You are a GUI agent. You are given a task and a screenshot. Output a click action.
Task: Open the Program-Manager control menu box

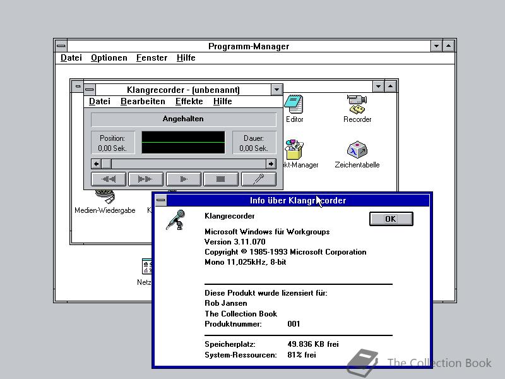point(61,45)
